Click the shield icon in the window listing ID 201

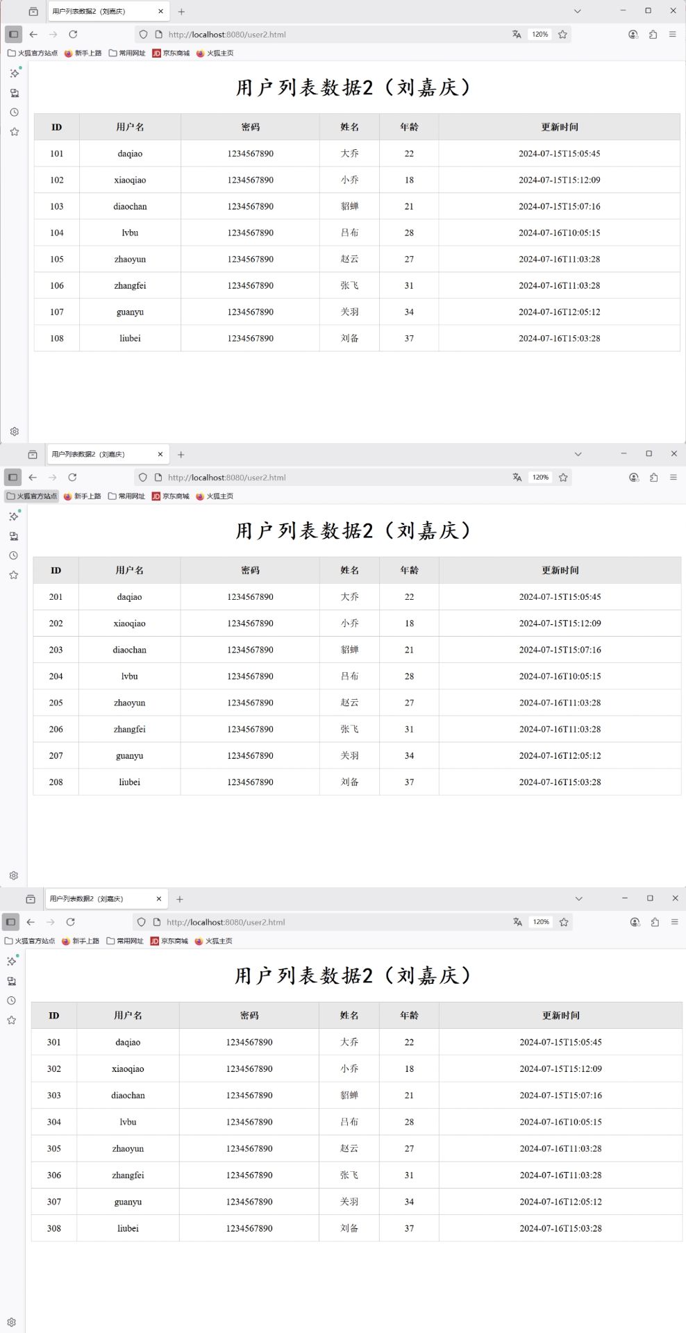click(143, 477)
